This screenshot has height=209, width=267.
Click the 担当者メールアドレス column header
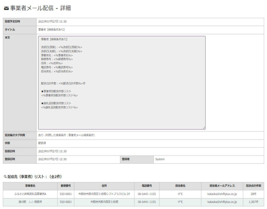point(222,186)
